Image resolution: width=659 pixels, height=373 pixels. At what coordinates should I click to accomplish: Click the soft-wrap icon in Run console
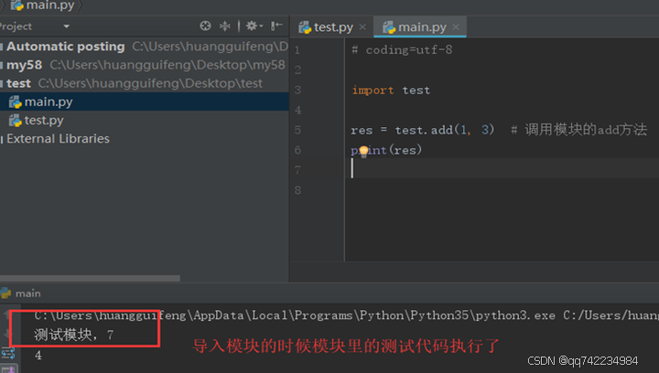[x=9, y=354]
